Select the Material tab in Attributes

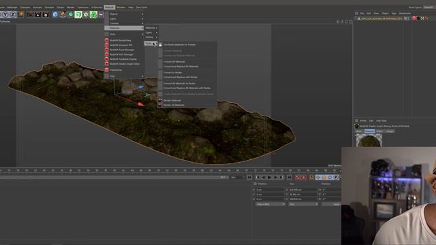pos(369,131)
